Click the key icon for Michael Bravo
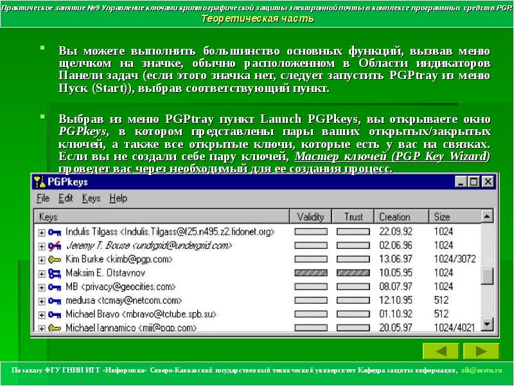The height and width of the screenshot is (386, 514). 55,315
